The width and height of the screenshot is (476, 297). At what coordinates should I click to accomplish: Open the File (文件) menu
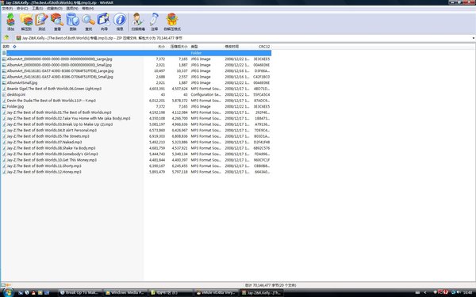point(7,9)
